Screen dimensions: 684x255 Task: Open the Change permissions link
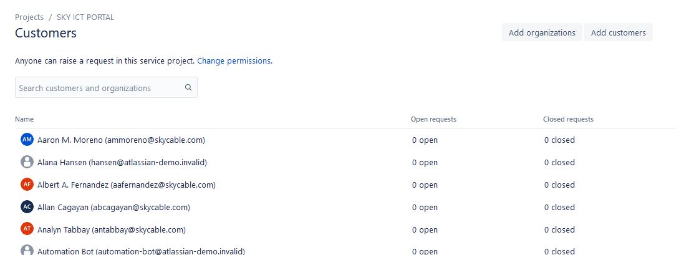pyautogui.click(x=234, y=61)
